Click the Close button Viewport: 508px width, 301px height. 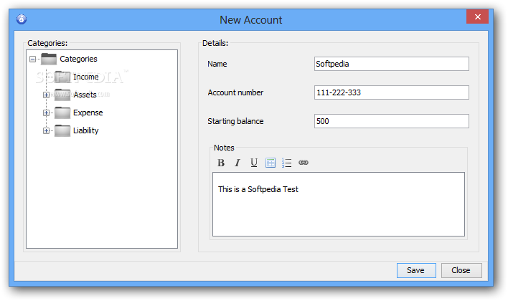461,270
